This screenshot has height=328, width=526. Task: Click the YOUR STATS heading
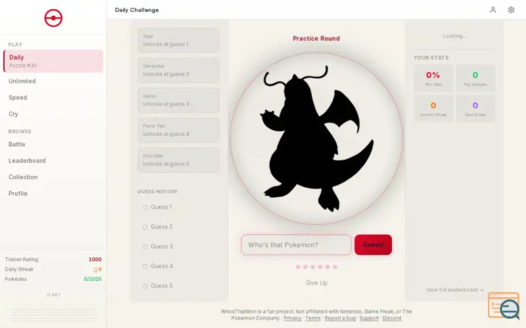pos(431,58)
